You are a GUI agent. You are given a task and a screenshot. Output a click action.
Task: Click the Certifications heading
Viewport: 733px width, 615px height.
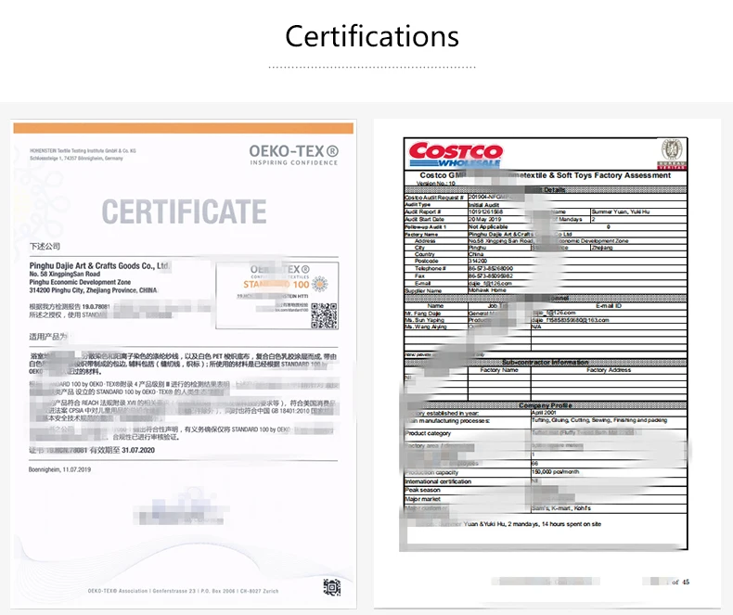point(372,36)
